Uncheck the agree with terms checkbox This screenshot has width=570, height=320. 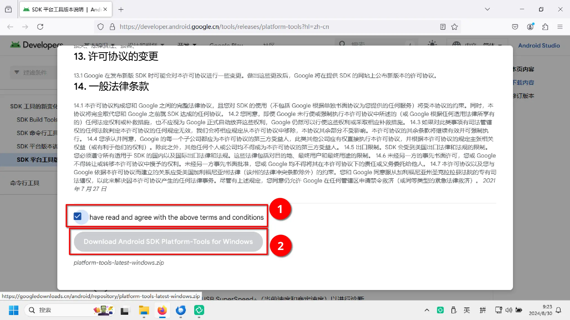[x=78, y=216]
